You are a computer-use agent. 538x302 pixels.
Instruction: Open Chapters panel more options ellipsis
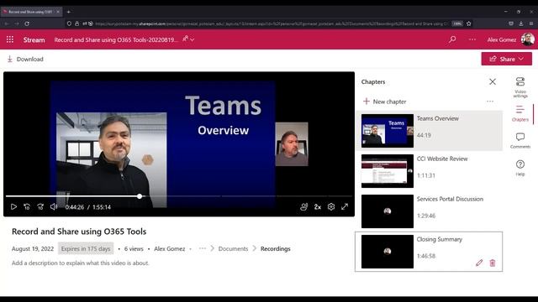(490, 102)
